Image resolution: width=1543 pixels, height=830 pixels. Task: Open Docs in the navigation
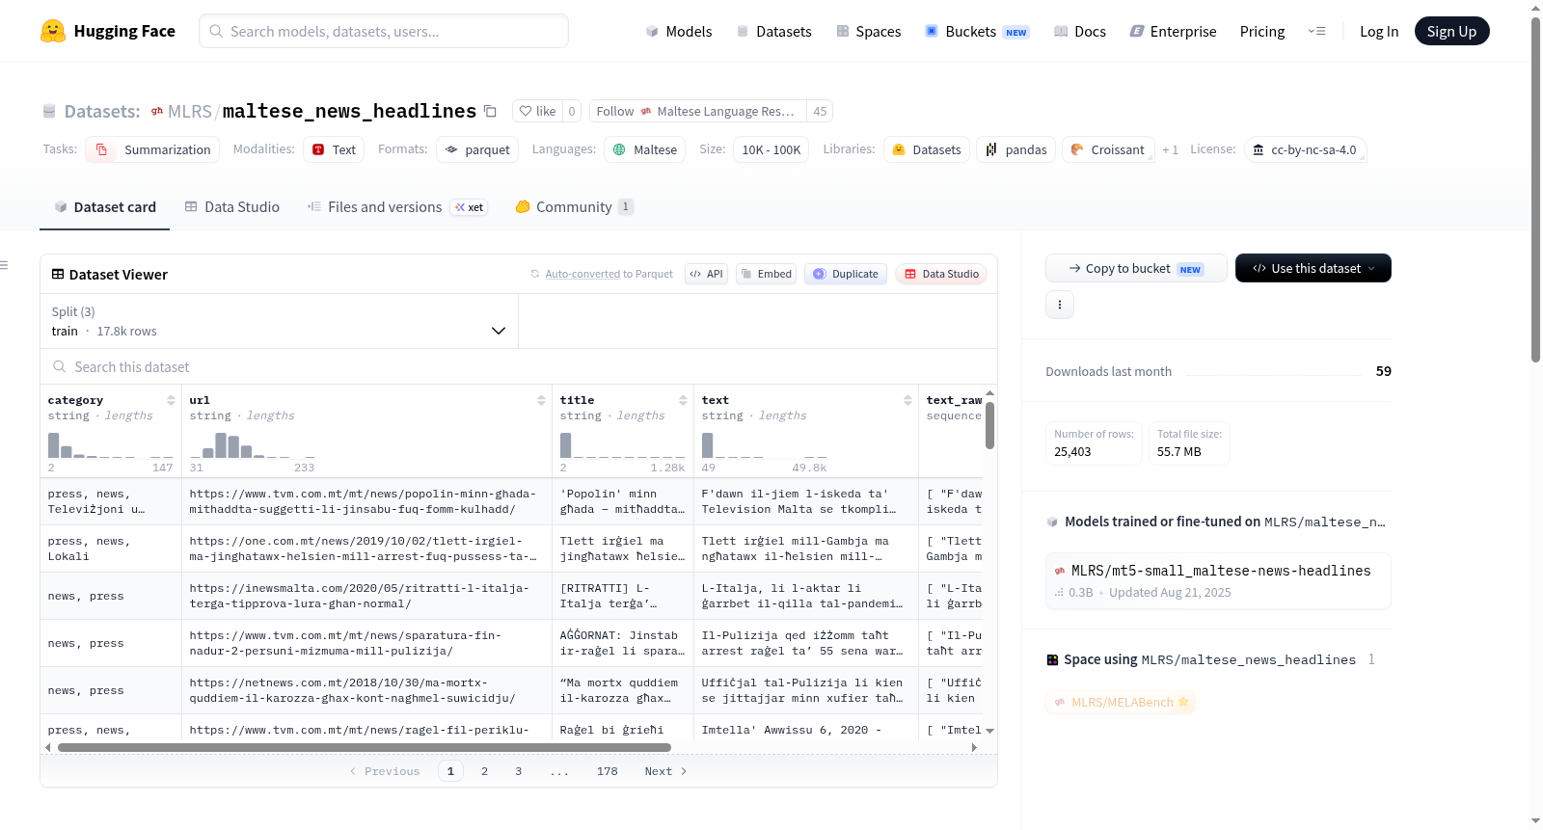(1080, 31)
